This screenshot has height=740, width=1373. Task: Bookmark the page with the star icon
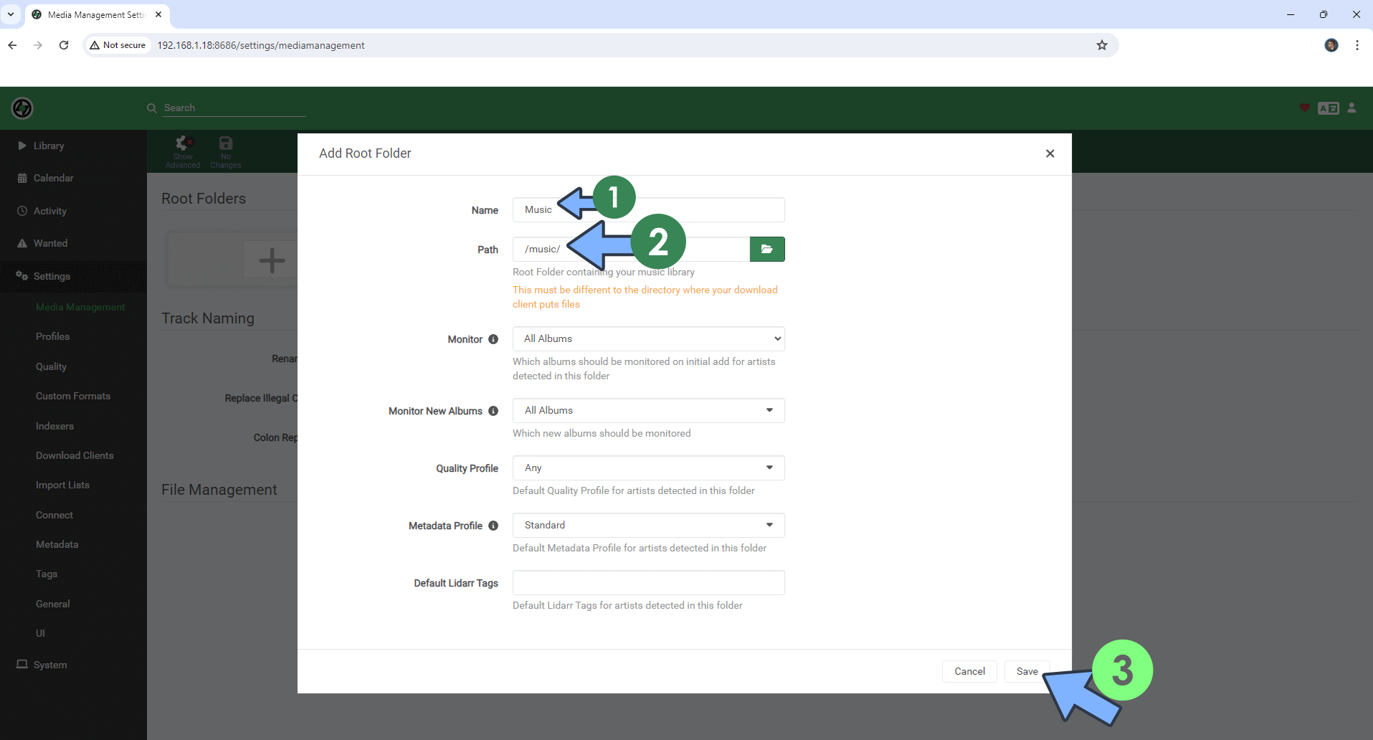(x=1101, y=44)
